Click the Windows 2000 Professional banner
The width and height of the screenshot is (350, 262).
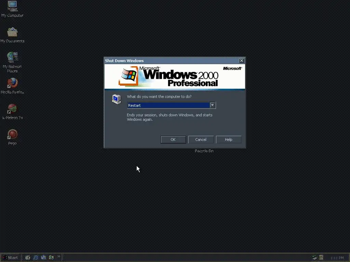coord(175,77)
